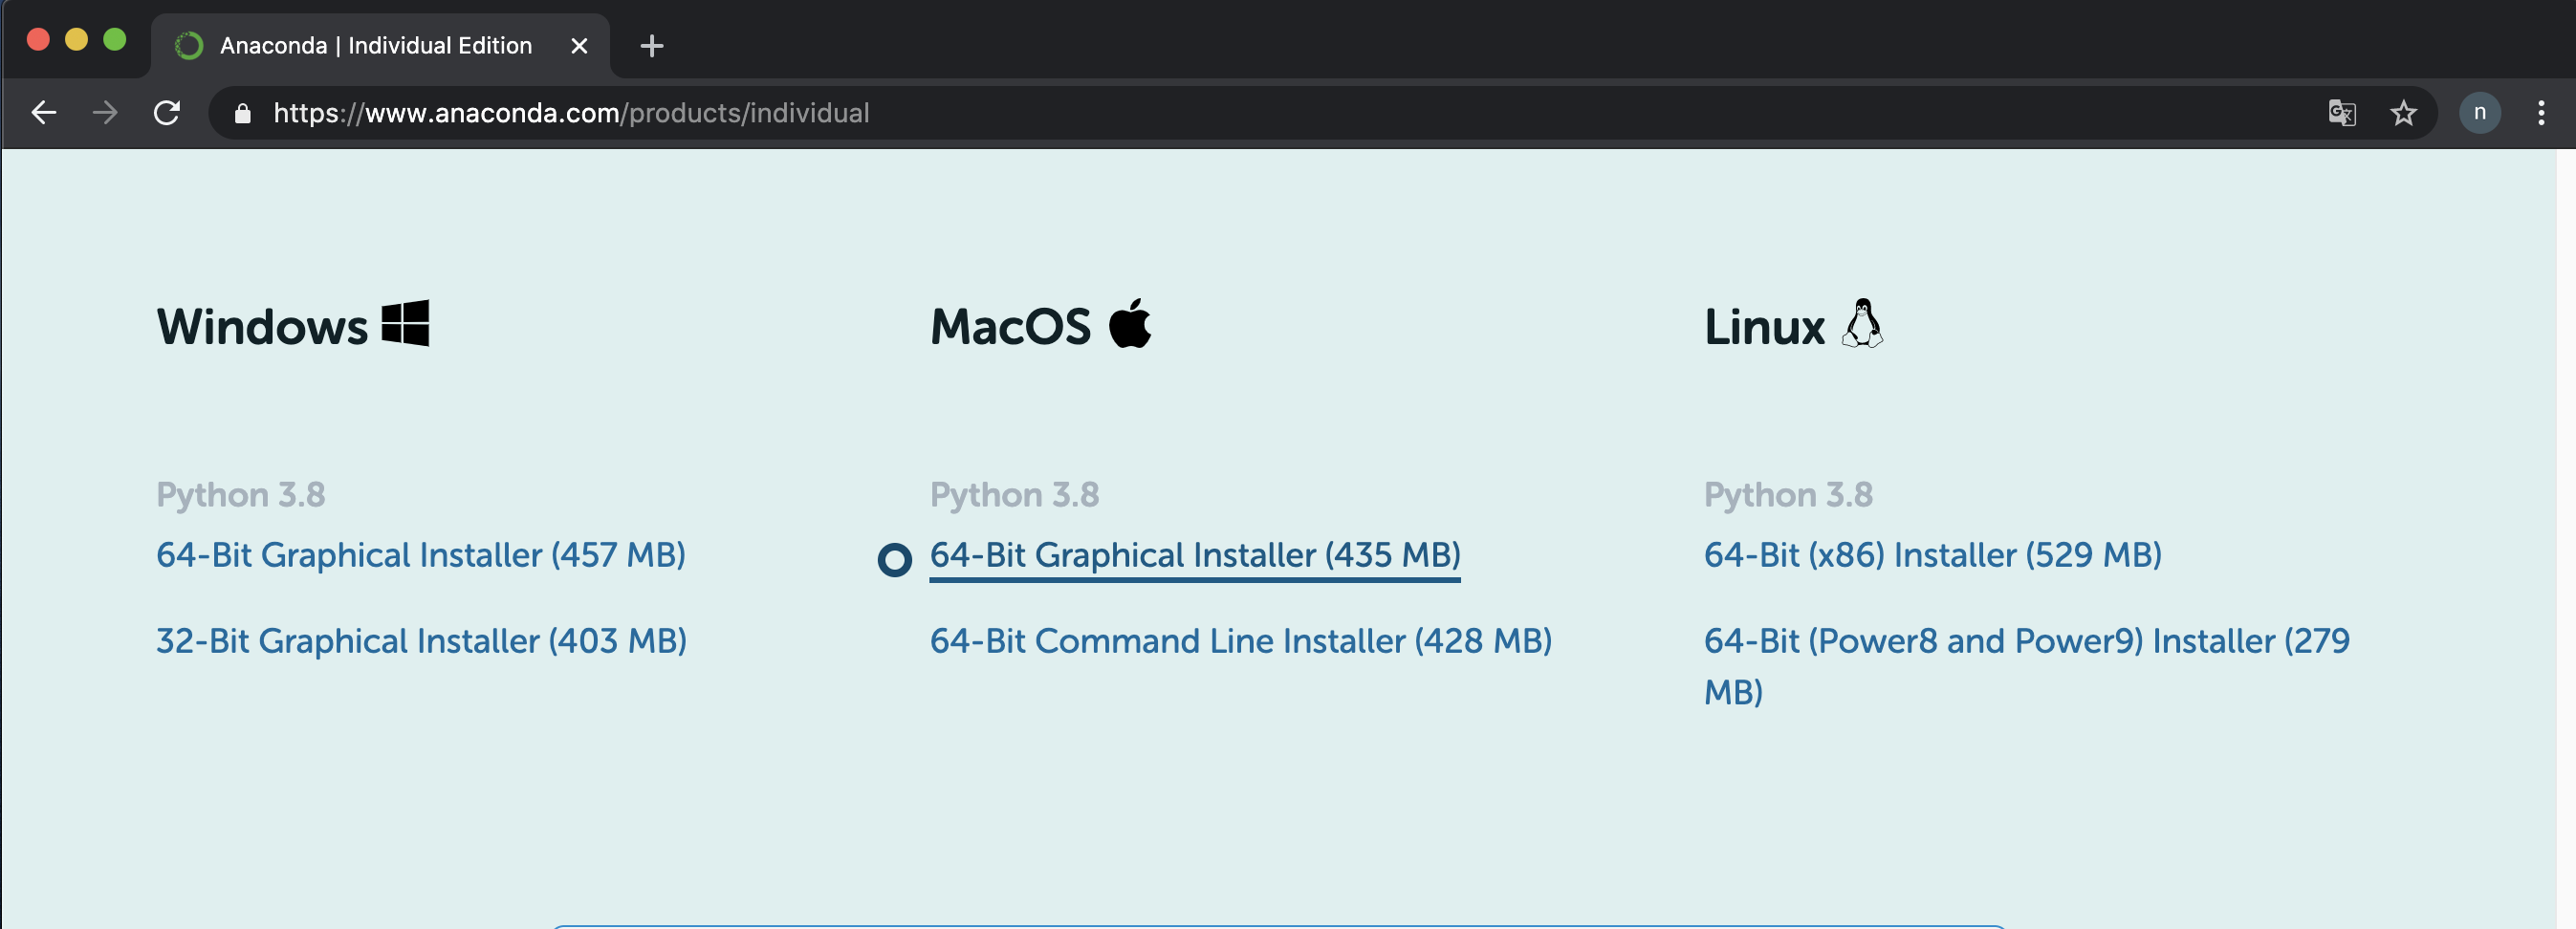Click the browser back arrow

(x=44, y=113)
